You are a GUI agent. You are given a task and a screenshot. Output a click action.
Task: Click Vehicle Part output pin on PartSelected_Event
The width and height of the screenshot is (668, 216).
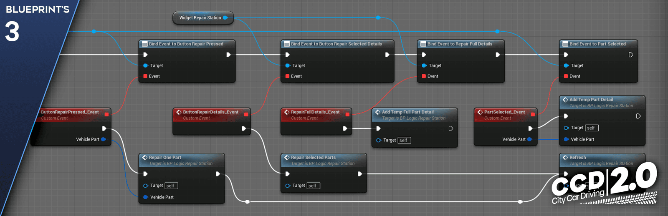(529, 139)
